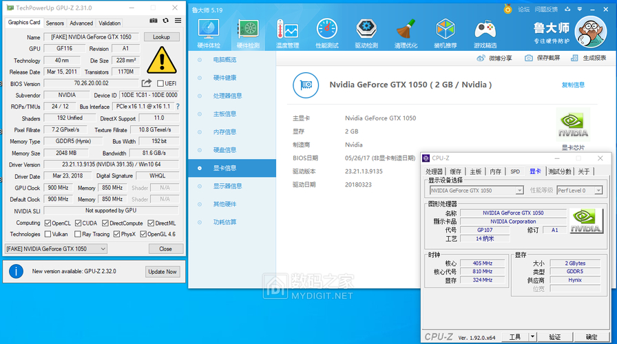Image resolution: width=617 pixels, height=344 pixels.
Task: Toggle the PhysX checkbox
Action: tap(116, 235)
